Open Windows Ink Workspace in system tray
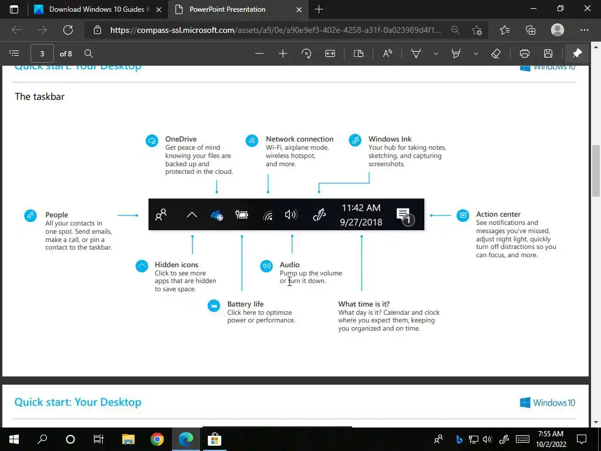The height and width of the screenshot is (451, 601). (504, 439)
